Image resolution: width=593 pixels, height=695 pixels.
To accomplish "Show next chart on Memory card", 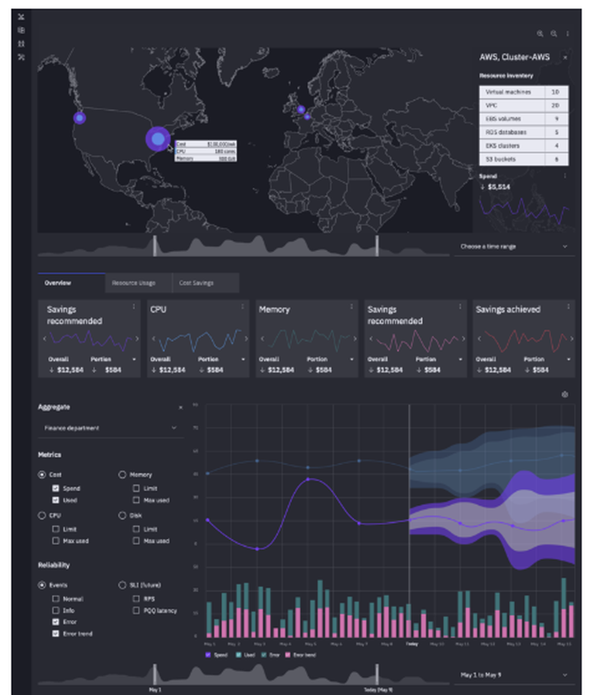I will pos(355,339).
